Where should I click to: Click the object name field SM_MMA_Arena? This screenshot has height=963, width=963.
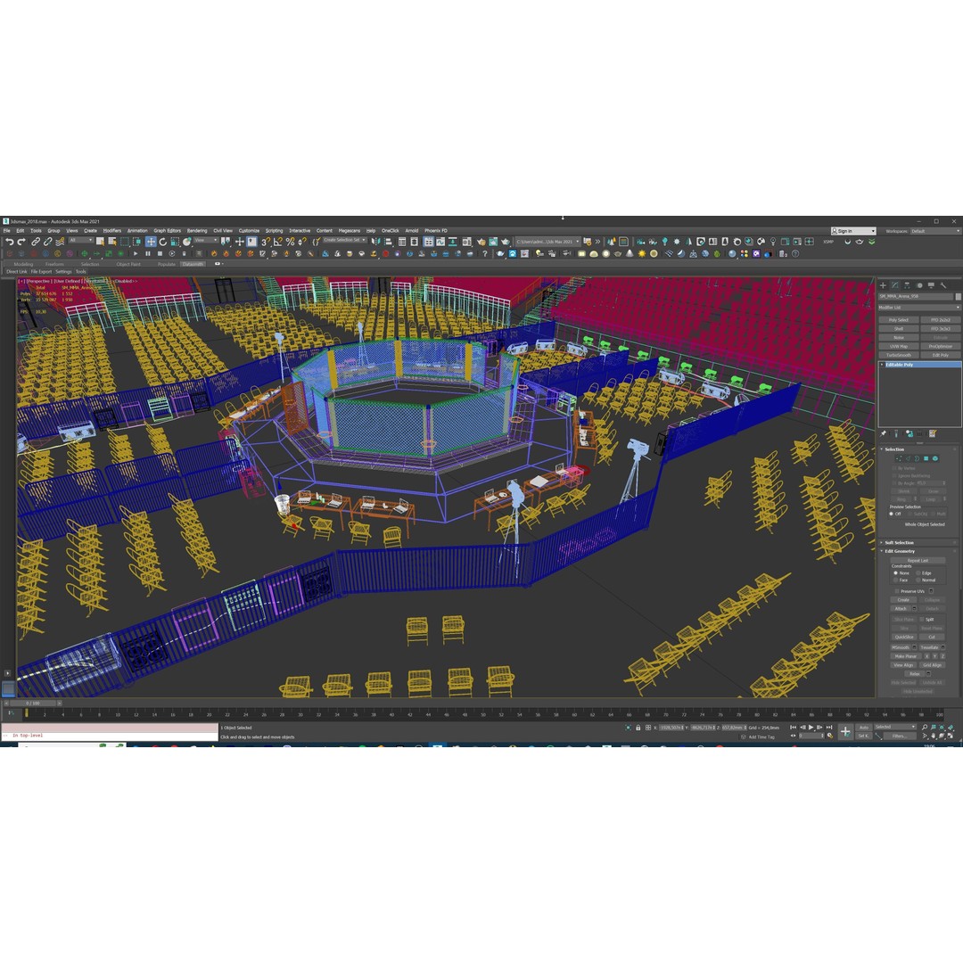pyautogui.click(x=916, y=297)
